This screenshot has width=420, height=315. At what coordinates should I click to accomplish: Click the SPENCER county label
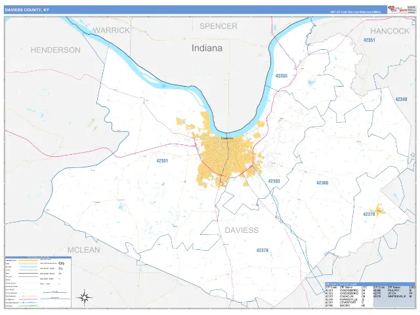click(219, 26)
